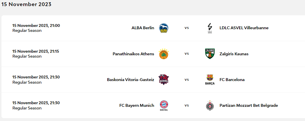
Task: Click the Panathinaikos Athens clover logo
Action: tap(164, 54)
